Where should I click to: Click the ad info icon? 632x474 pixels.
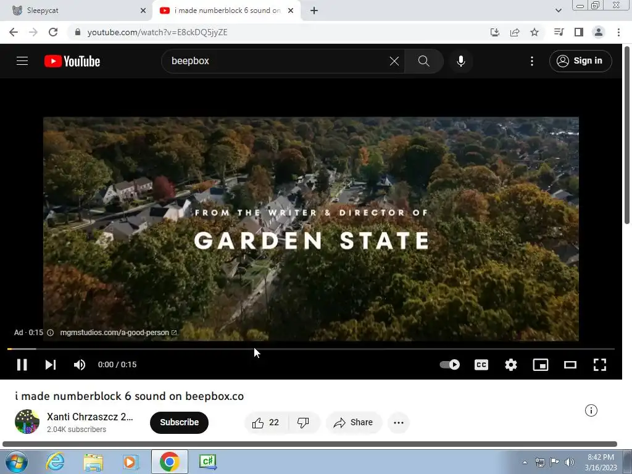(x=51, y=333)
